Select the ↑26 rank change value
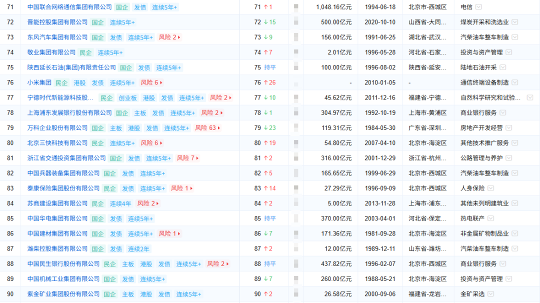540x303 pixels. [269, 82]
